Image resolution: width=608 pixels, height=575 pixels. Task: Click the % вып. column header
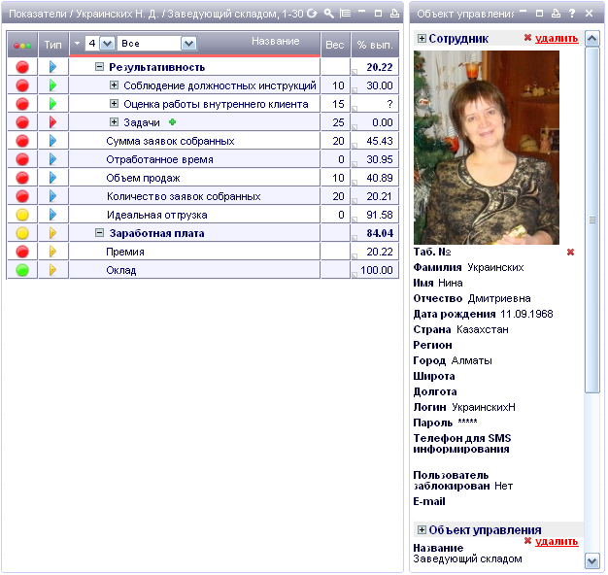point(375,45)
